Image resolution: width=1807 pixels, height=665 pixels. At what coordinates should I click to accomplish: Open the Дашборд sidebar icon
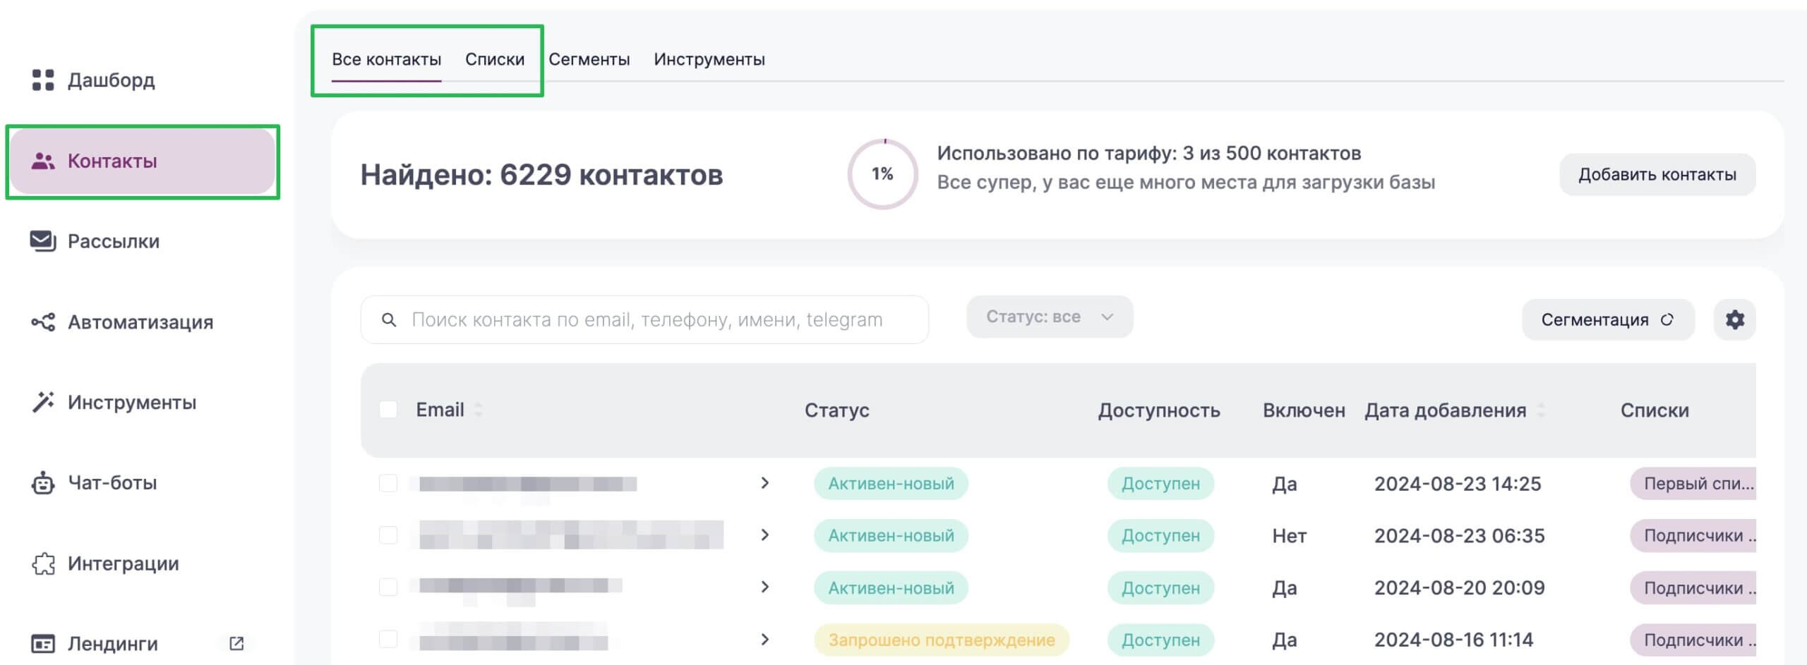click(x=43, y=80)
